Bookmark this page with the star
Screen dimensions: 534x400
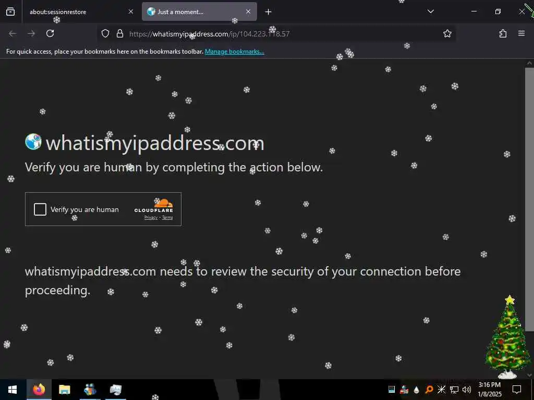(x=447, y=33)
